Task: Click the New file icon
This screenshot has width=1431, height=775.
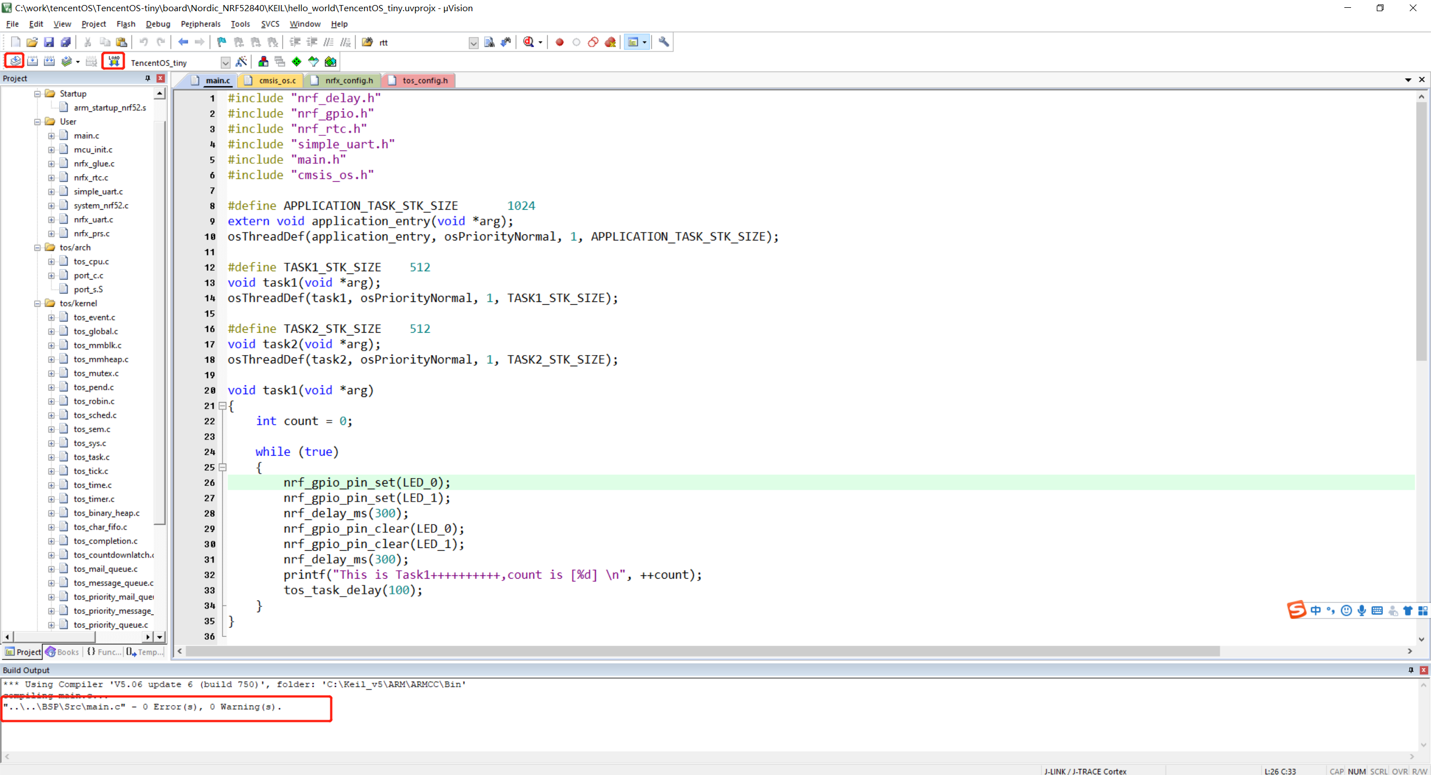Action: coord(15,42)
